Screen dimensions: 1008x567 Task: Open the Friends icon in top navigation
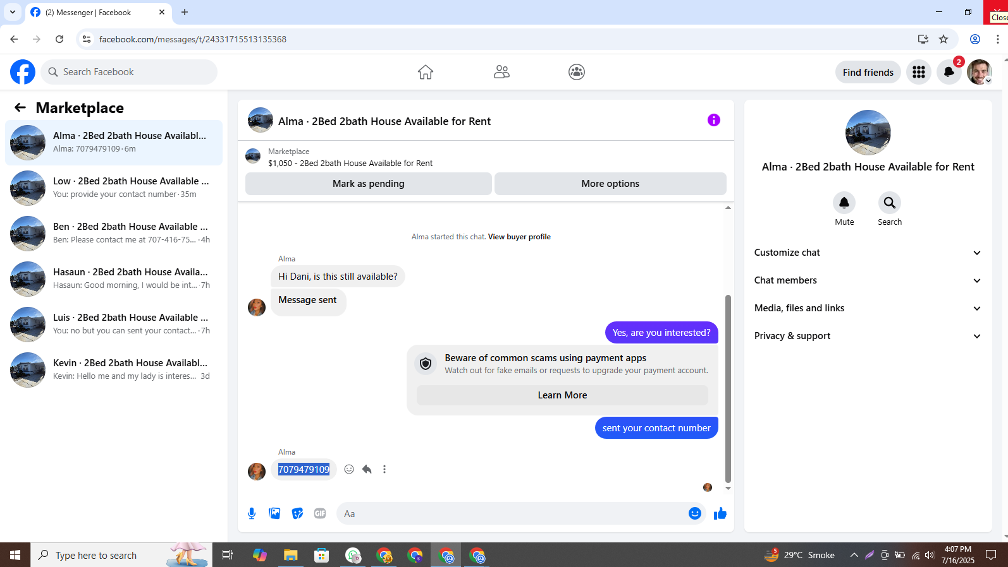501,72
